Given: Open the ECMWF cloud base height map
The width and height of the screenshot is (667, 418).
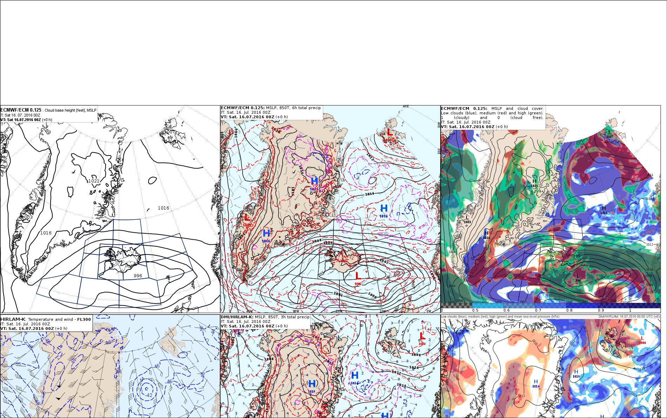Looking at the screenshot, I should 110,209.
